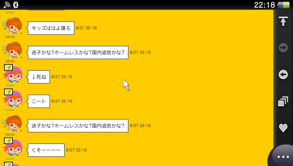Open avatar beside キッズはよ寝ろ message

(13, 26)
